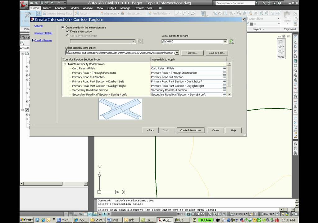The height and width of the screenshot is (223, 318).
Task: Switch to the Analyze ribbon tab
Action: tap(88, 8)
